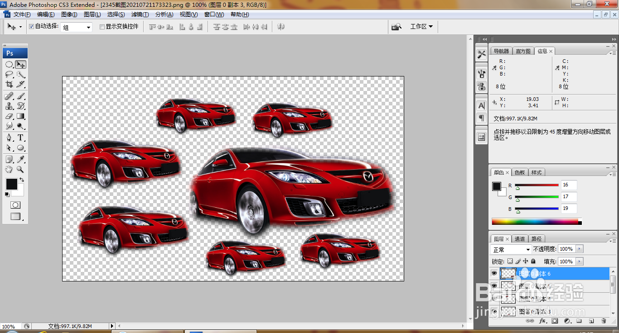Hide layer 图层 0 副本 3
The height and width of the screenshot is (333, 619).
tap(494, 311)
